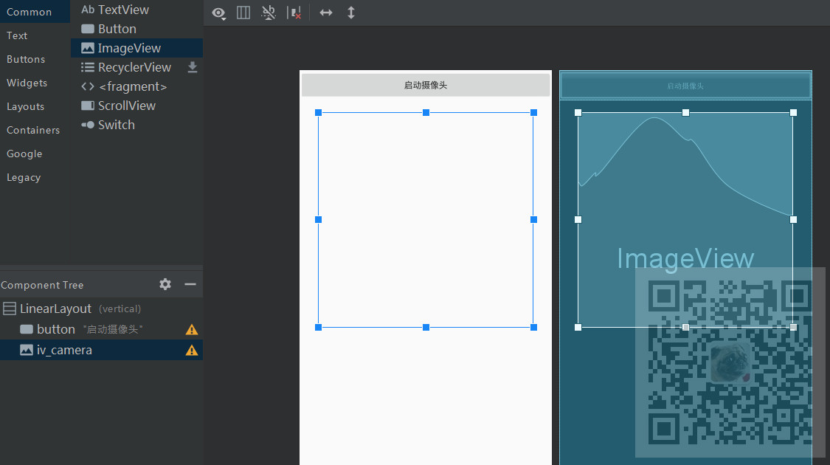Pick <fragment> from the palette

pos(136,86)
